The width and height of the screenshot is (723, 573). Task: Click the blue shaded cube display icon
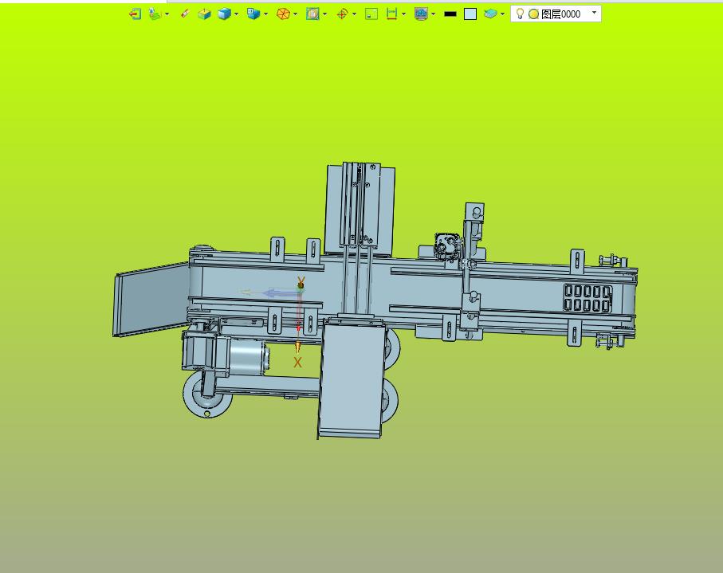coord(225,14)
